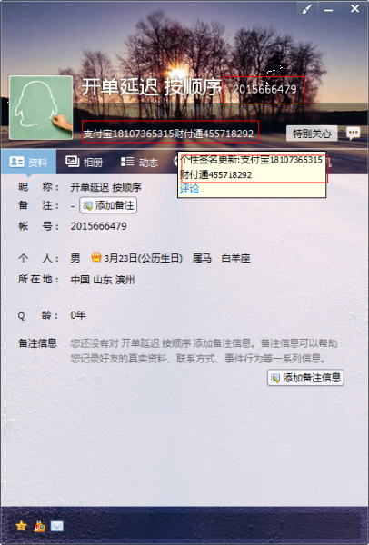Minimize the profile window
The width and height of the screenshot is (369, 545).
(328, 9)
